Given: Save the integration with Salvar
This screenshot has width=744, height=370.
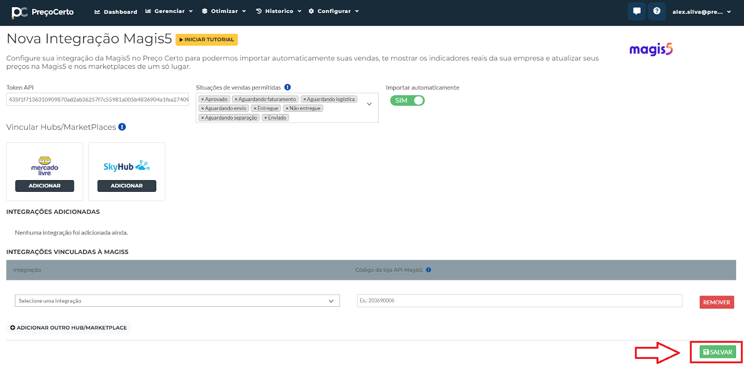Looking at the screenshot, I should coord(717,352).
